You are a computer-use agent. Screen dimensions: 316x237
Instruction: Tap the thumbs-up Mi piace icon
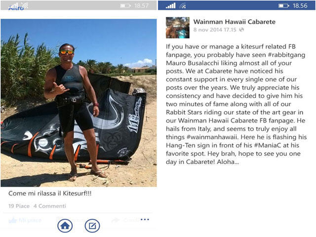coord(13,220)
